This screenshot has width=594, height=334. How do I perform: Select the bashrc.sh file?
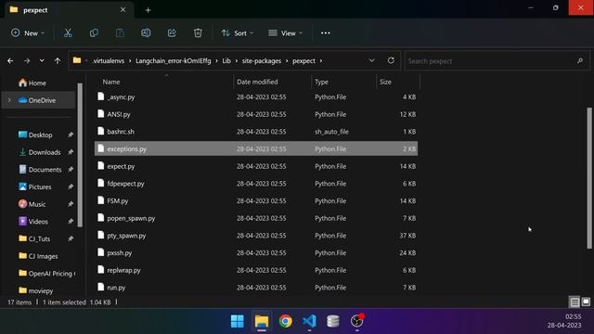click(x=256, y=132)
